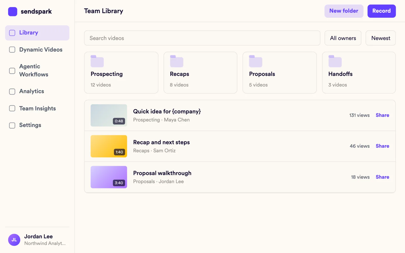Open the All owners filter dropdown
405x253 pixels.
(343, 38)
